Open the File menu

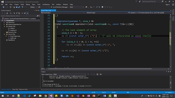2,4
